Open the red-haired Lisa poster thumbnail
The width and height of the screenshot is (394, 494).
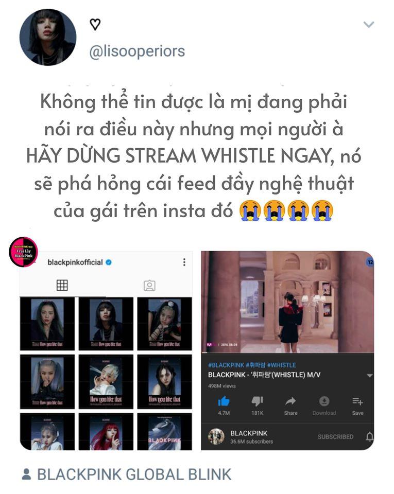pyautogui.click(x=106, y=432)
